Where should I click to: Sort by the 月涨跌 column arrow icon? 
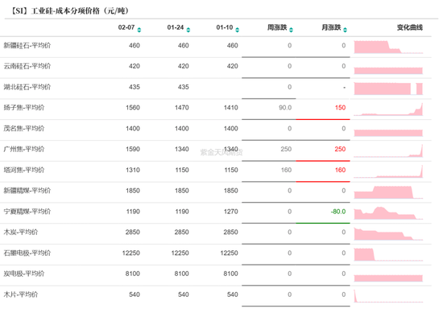point(345,30)
